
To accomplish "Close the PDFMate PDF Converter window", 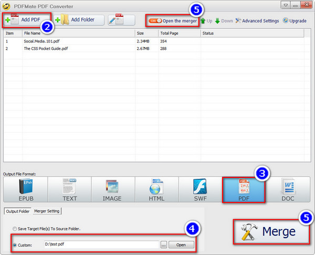I will pos(307,5).
